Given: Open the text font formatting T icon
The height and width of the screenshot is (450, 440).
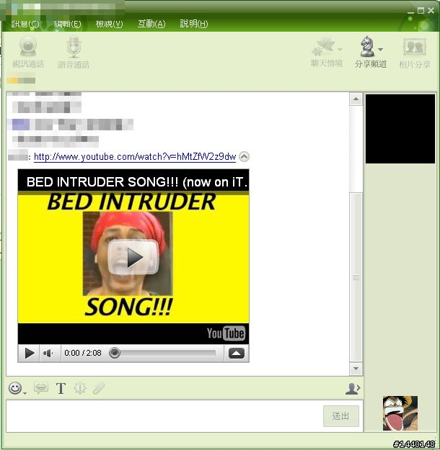Looking at the screenshot, I should [x=61, y=389].
